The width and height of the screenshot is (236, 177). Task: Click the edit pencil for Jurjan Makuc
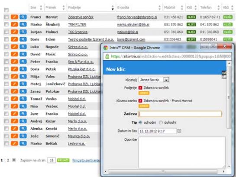[14, 32]
